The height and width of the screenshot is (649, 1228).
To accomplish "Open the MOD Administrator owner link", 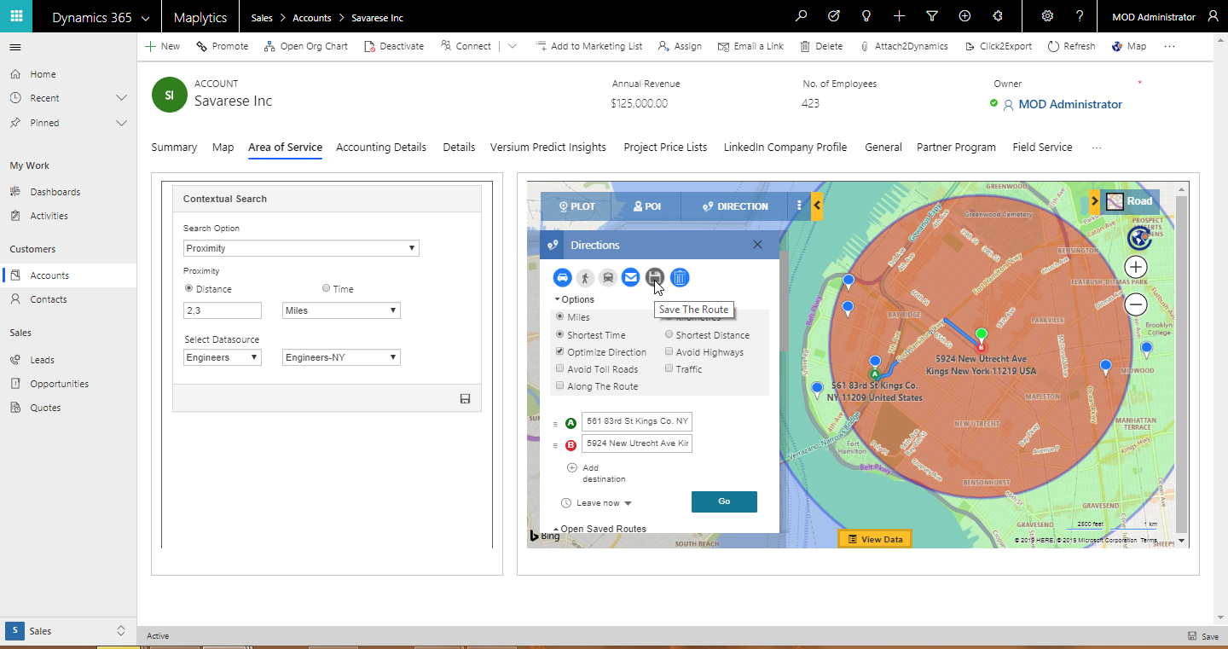I will click(1070, 104).
